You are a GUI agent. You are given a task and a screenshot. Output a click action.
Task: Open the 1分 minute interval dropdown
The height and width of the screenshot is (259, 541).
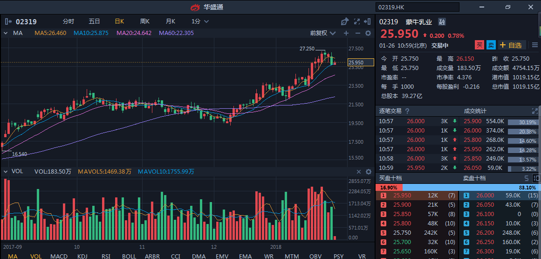[x=199, y=21]
